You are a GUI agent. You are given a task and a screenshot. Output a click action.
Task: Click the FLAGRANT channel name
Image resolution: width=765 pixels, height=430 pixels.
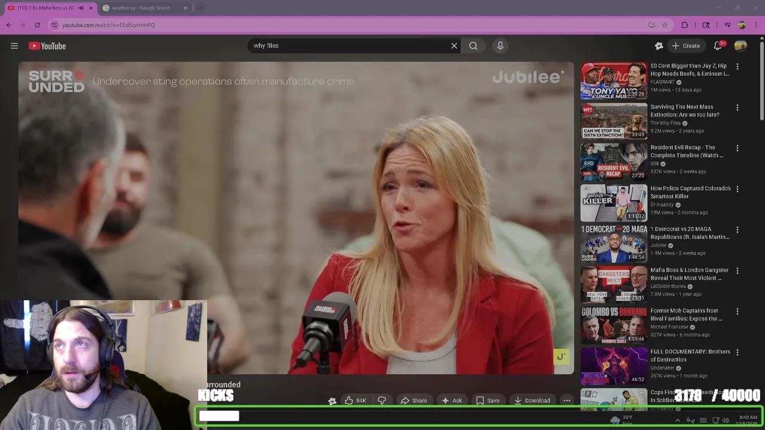pyautogui.click(x=662, y=82)
